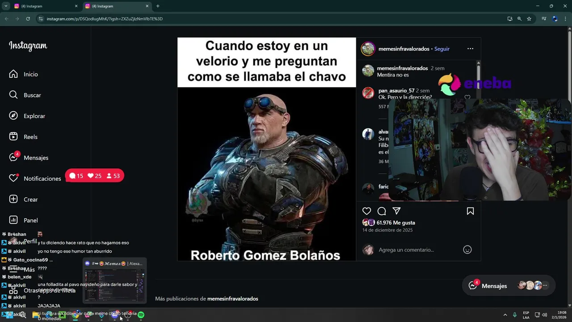Viewport: 572px width, 322px height.
Task: Go back in browser history
Action: 6,19
